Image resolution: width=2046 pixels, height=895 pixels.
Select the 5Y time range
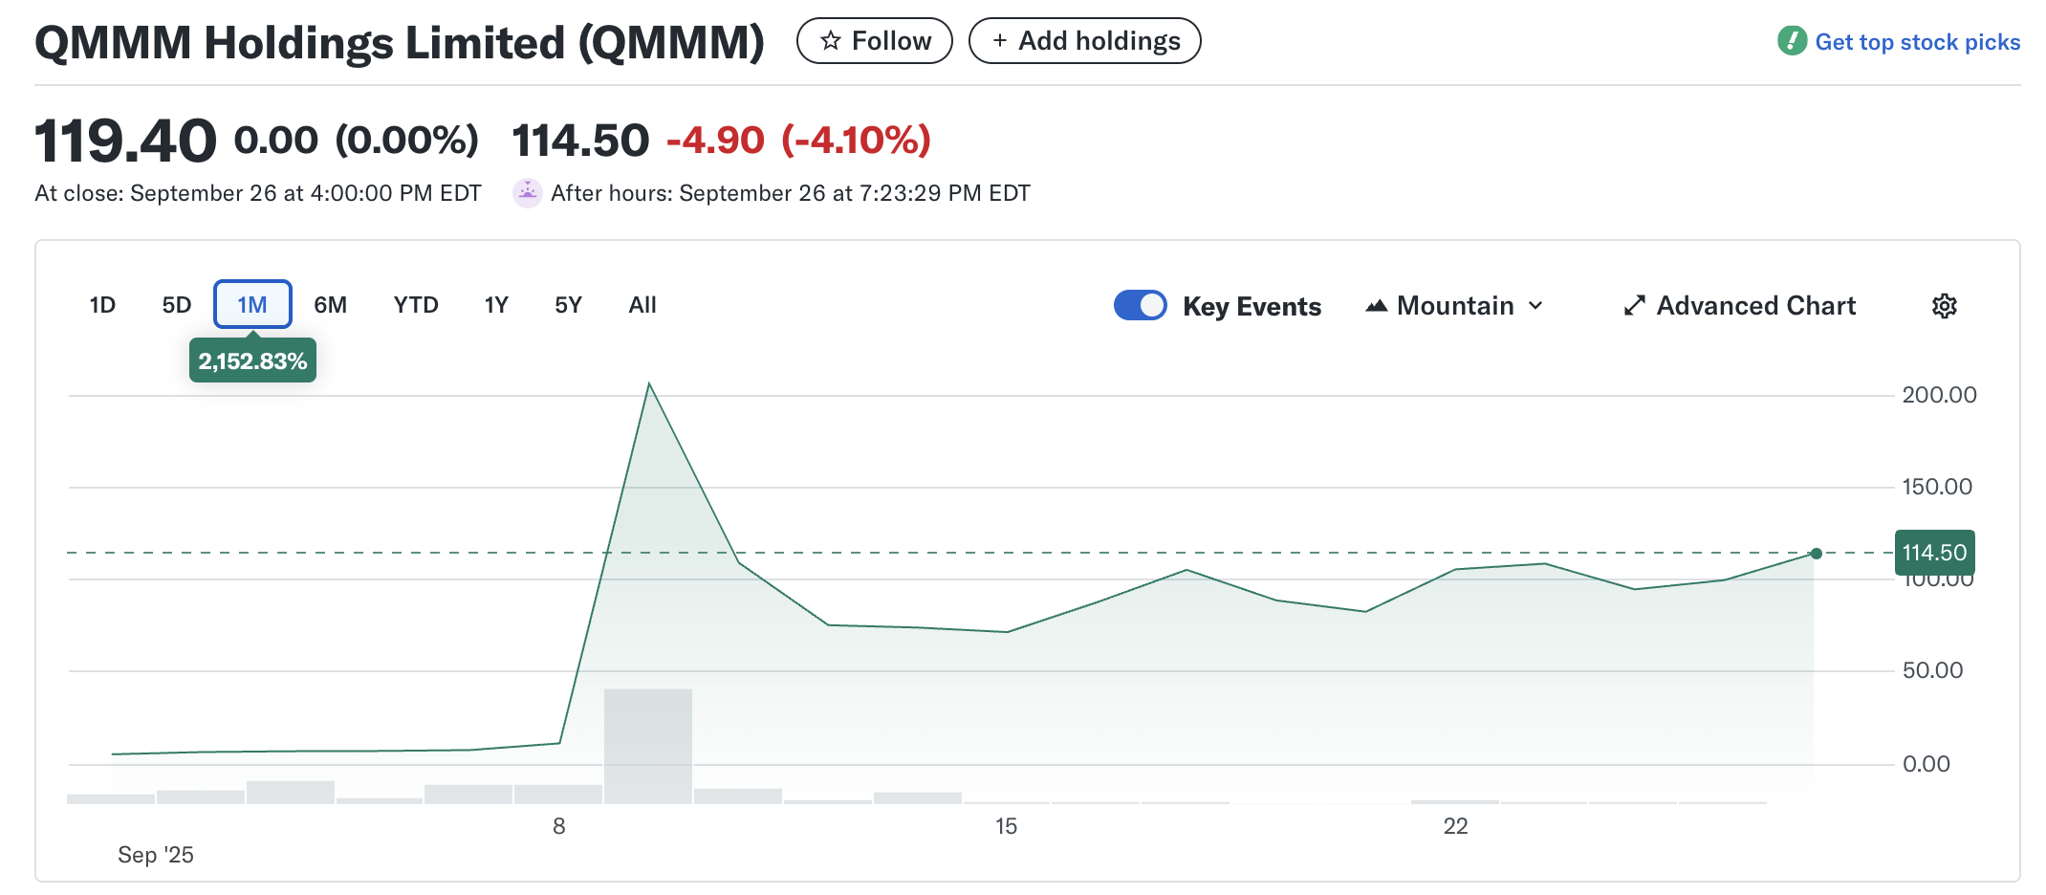[x=568, y=305]
